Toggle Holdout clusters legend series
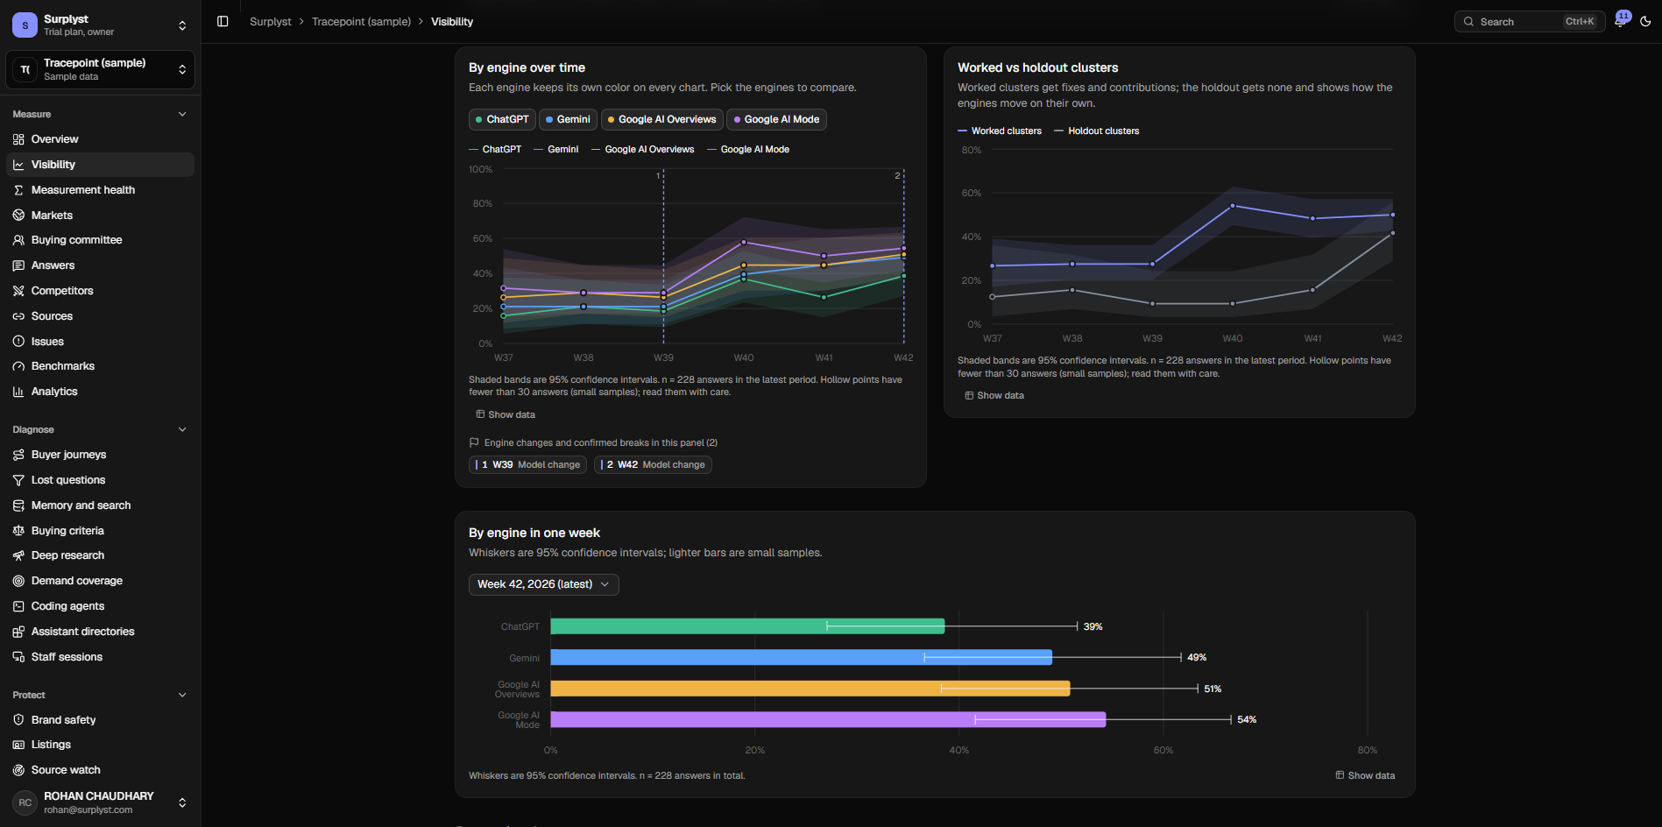 coord(1097,131)
